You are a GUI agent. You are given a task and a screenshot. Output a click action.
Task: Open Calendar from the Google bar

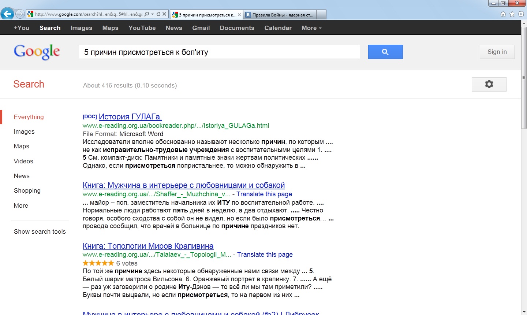tap(278, 28)
